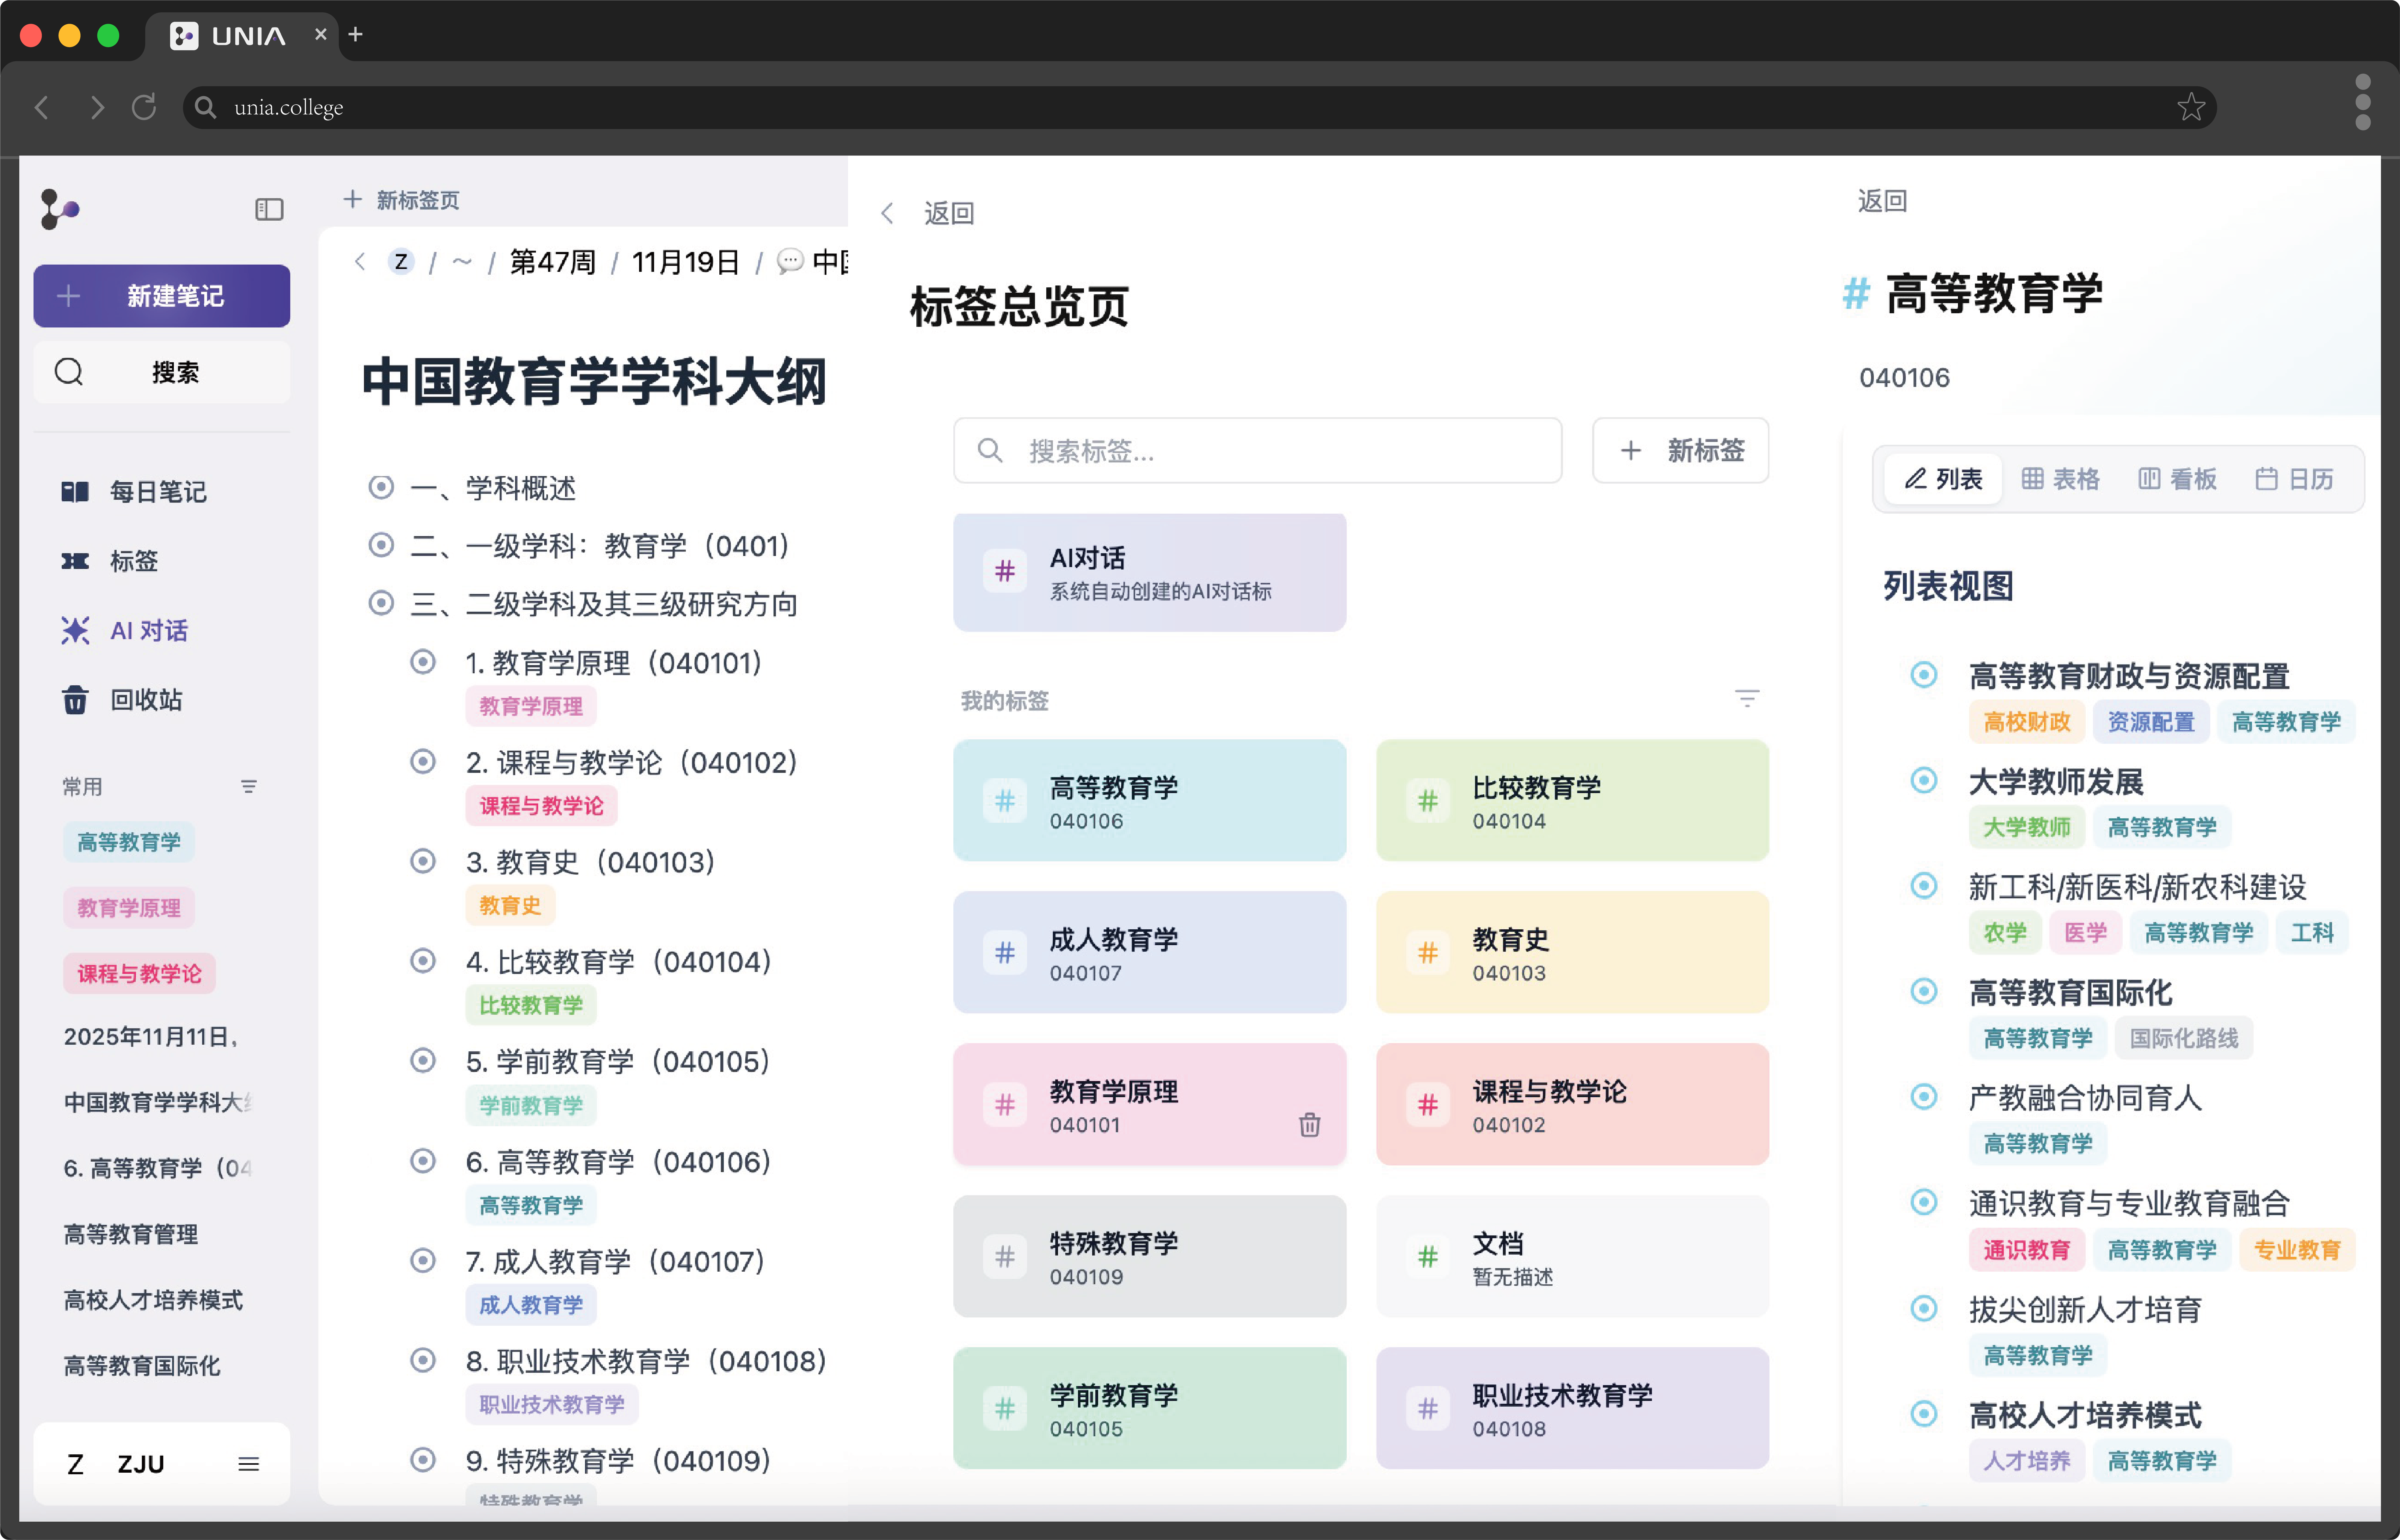Switch to 看板 view tab
This screenshot has width=2400, height=1540.
coord(2178,479)
